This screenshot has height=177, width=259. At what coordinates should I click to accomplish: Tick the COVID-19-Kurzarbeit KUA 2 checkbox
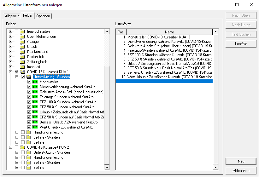click(x=17, y=147)
